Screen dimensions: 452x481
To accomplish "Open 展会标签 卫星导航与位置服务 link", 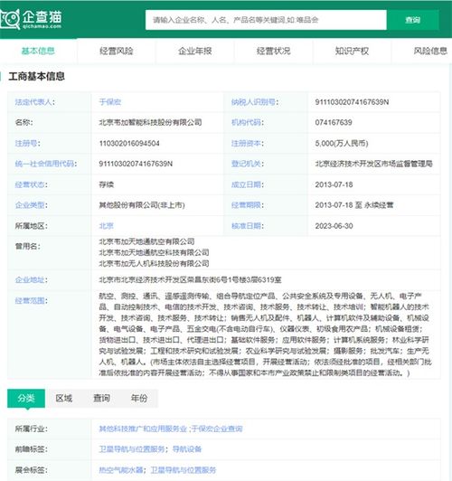I will click(184, 470).
